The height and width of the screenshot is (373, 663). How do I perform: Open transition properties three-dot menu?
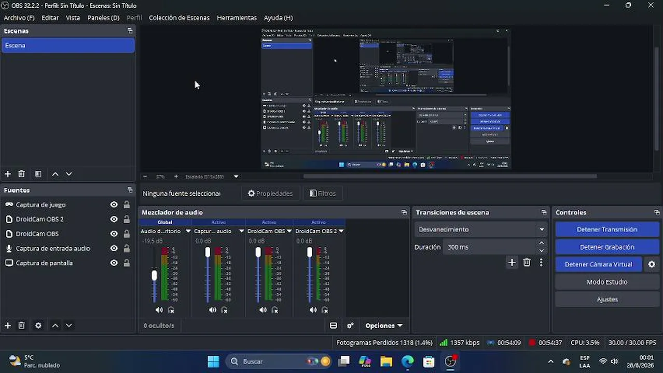(541, 262)
